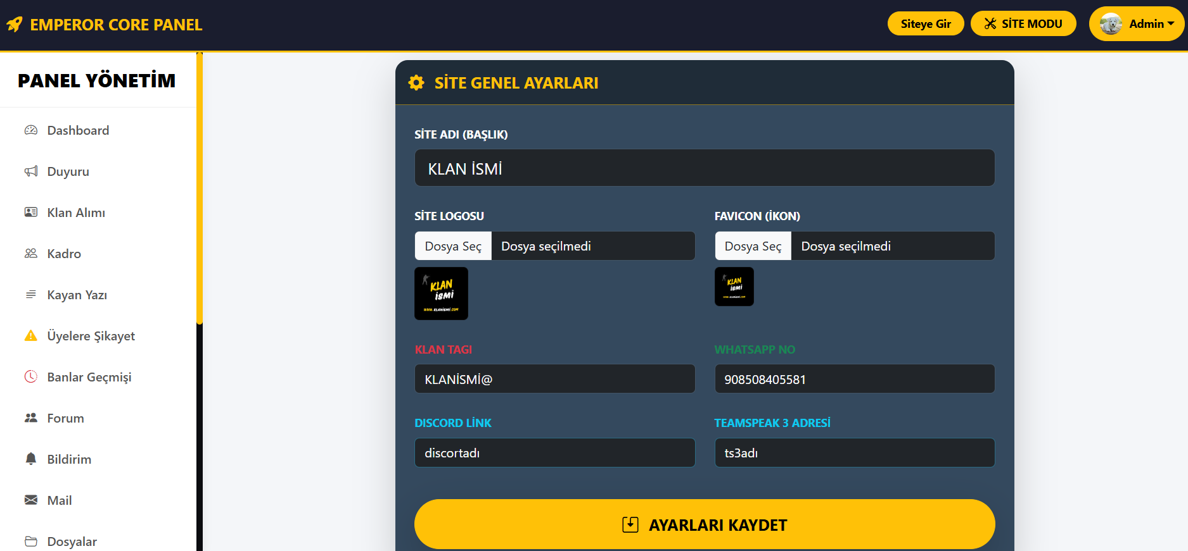The height and width of the screenshot is (551, 1188).
Task: Click the PANEL YÖNETİM heading
Action: [96, 80]
